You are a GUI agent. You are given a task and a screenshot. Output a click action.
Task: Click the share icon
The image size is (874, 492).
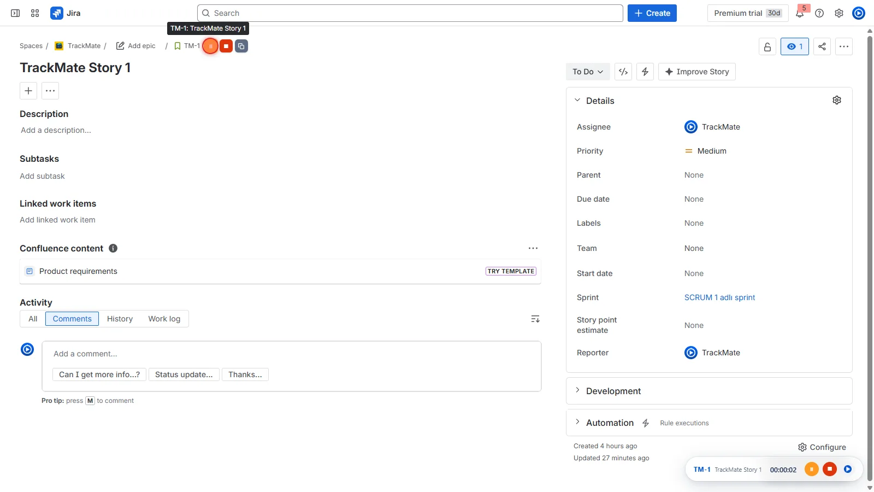(822, 46)
